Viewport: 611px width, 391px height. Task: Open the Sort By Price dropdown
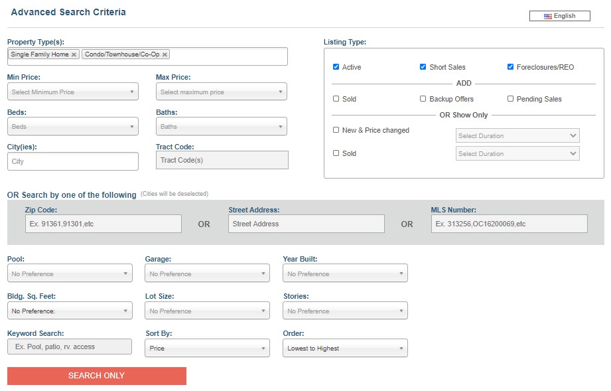[x=207, y=348]
